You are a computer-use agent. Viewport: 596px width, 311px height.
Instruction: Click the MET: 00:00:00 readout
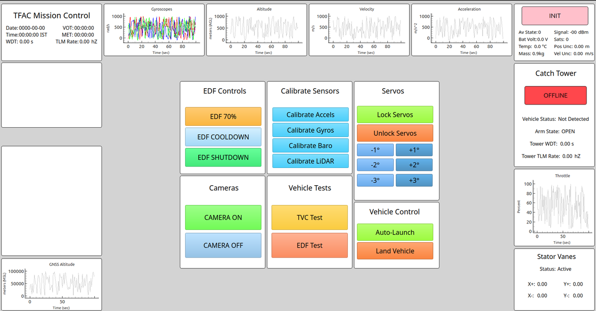coord(78,35)
